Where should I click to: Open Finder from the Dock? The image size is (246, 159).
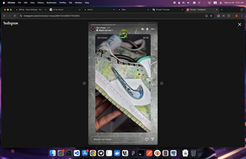[x=53, y=153]
